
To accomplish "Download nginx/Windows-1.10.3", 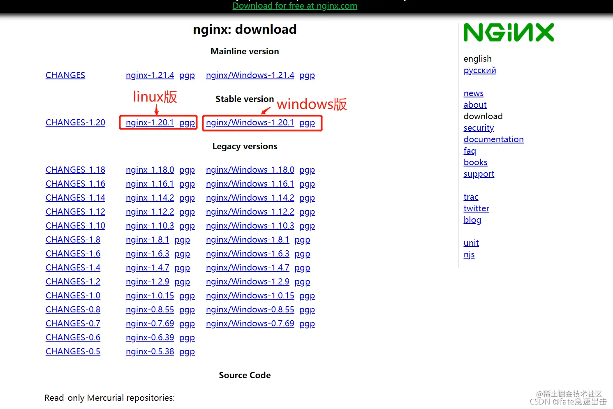I will (x=250, y=226).
